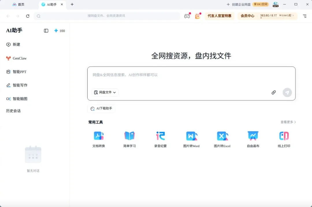The width and height of the screenshot is (312, 207).
Task: Open the 线上打印 tool
Action: pos(284,139)
